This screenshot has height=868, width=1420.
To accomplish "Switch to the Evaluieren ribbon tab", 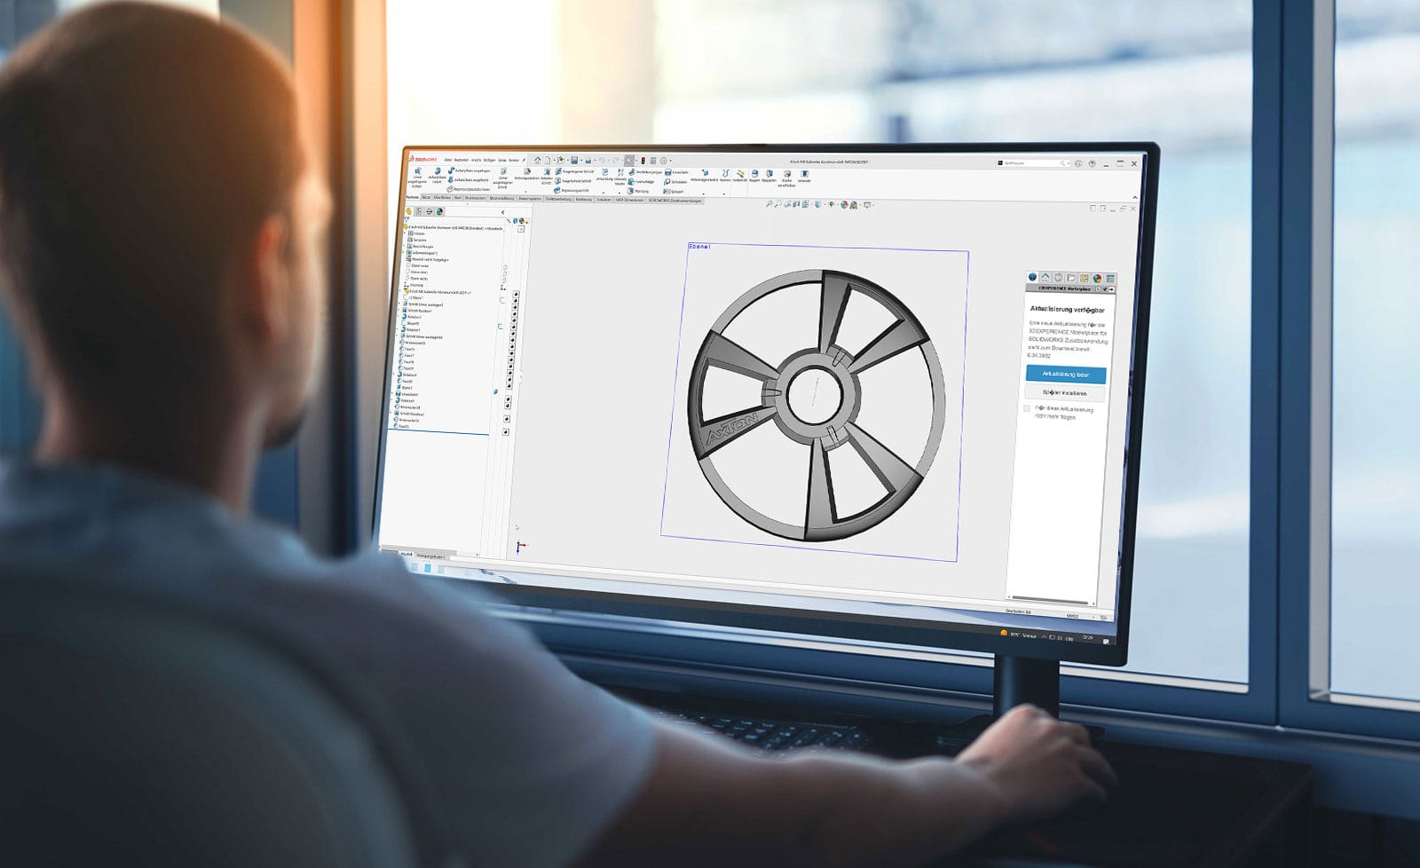I will 603,200.
